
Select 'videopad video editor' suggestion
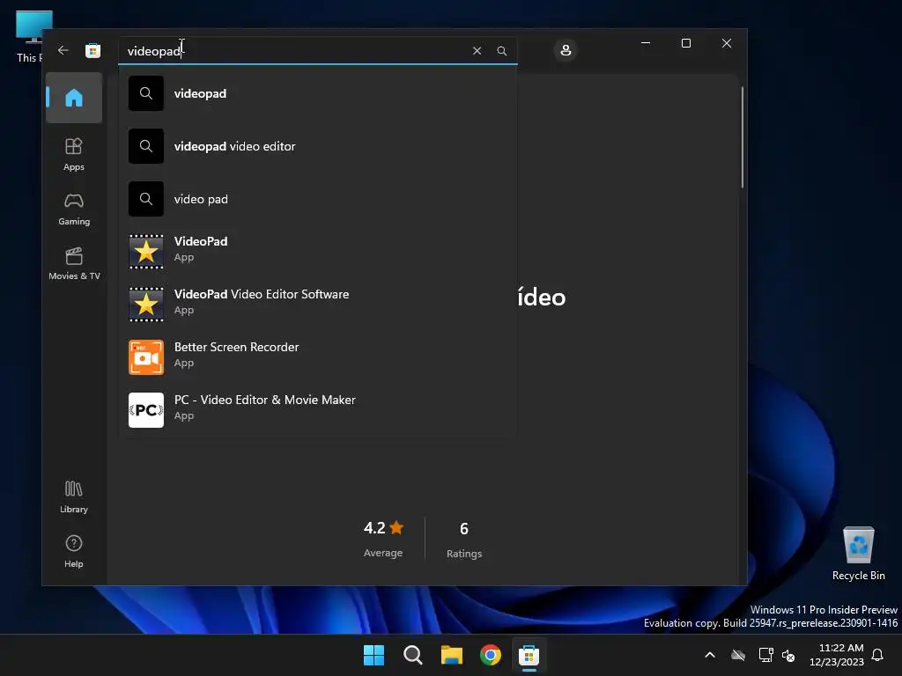[317, 146]
